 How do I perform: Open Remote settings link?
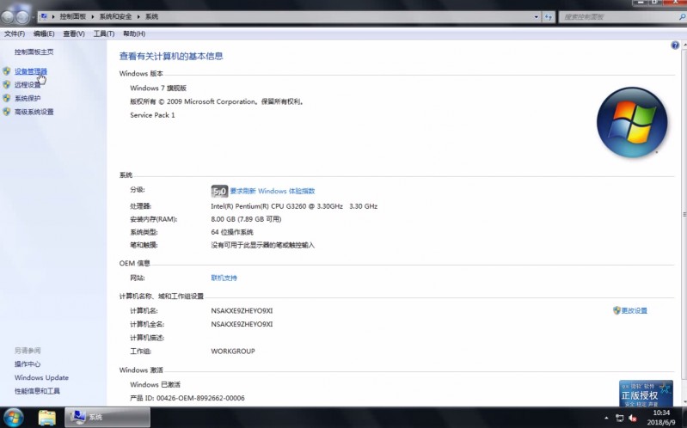28,85
